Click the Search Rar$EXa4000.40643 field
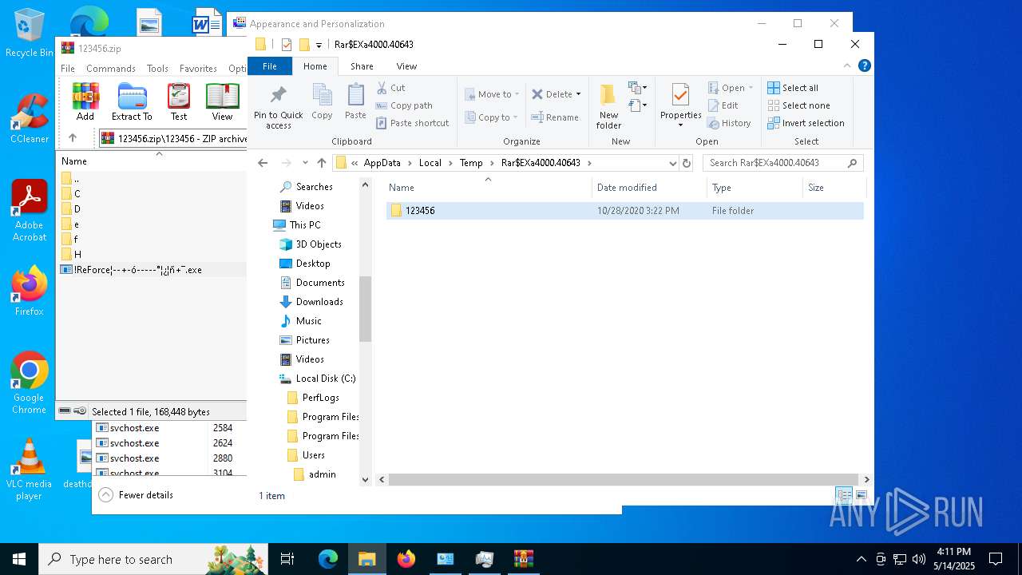 pyautogui.click(x=782, y=163)
